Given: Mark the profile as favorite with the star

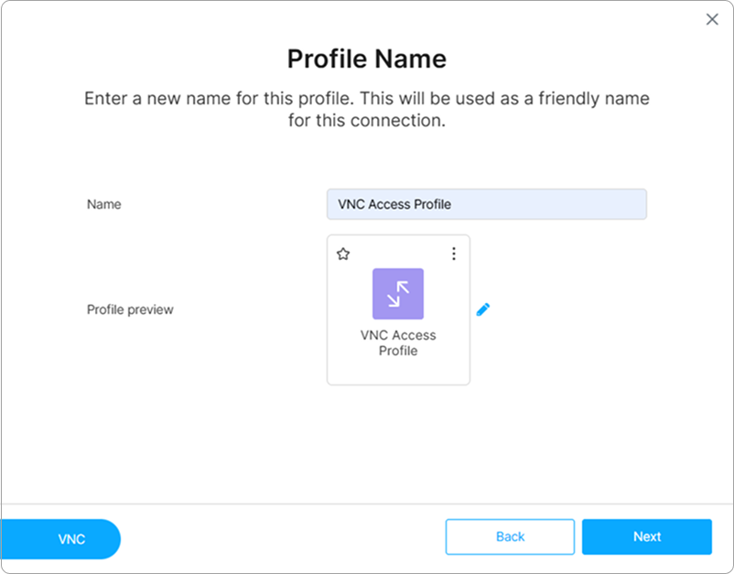Looking at the screenshot, I should click(343, 255).
